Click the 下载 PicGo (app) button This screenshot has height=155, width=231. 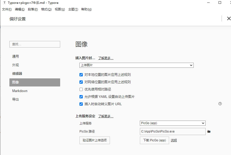(154, 140)
